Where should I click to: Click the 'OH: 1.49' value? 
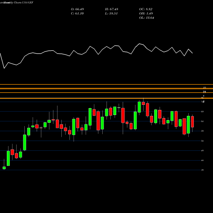coord(146,14)
